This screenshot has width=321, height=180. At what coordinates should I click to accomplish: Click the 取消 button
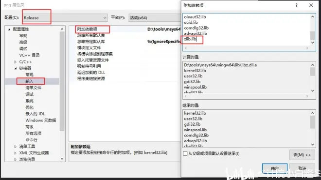(x=302, y=168)
